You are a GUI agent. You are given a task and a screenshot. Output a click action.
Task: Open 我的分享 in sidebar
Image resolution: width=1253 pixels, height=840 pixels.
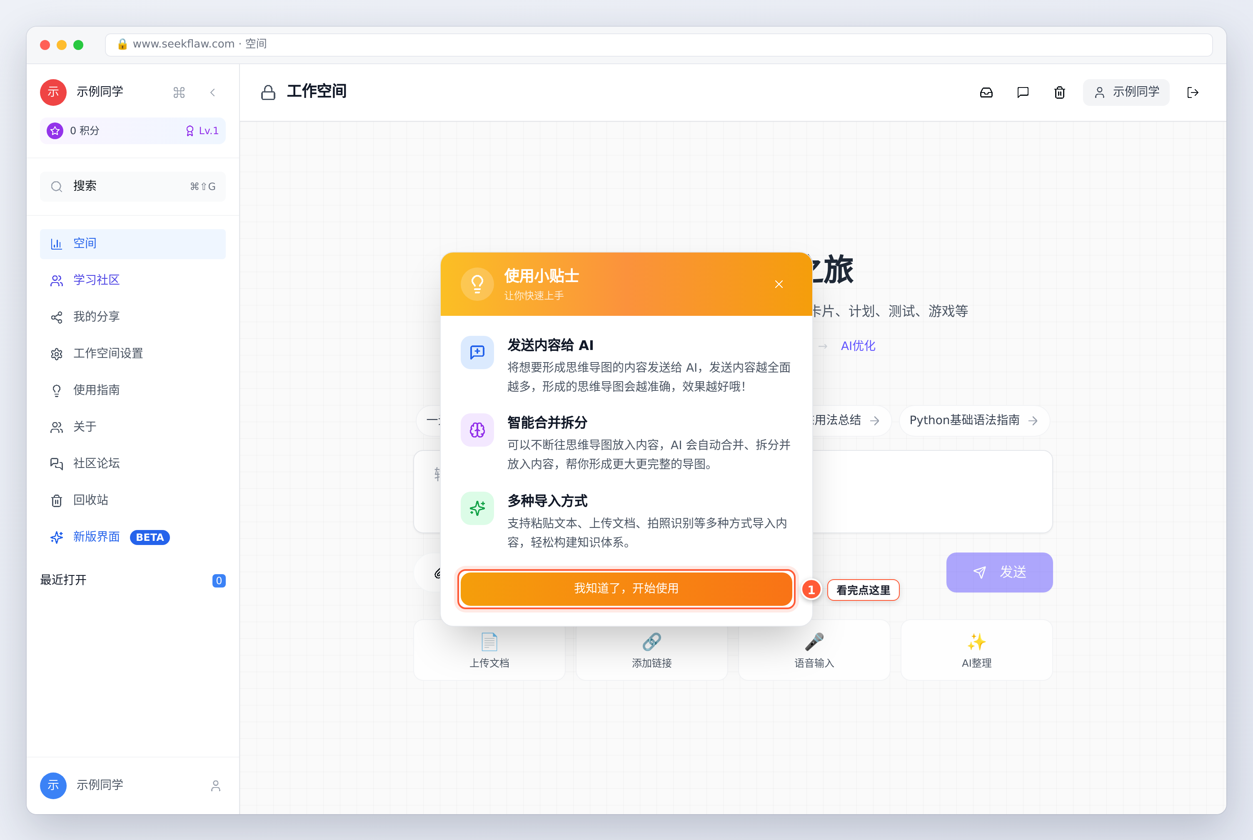pos(133,317)
